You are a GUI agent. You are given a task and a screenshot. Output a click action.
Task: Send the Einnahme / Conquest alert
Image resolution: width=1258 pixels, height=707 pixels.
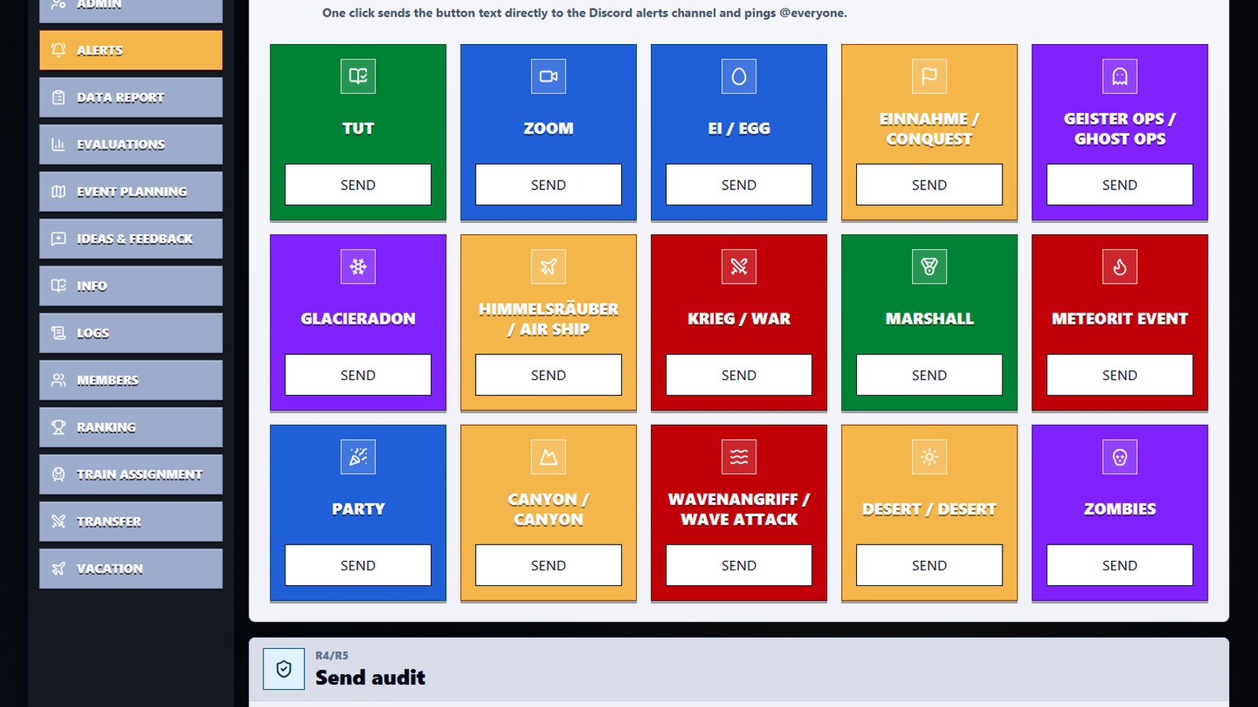(929, 185)
